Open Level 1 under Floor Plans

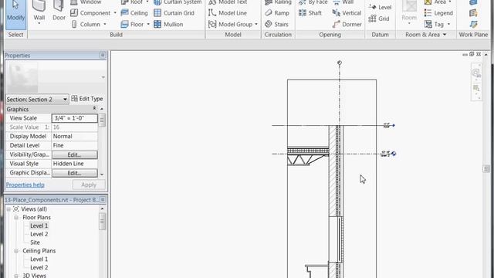coord(39,225)
